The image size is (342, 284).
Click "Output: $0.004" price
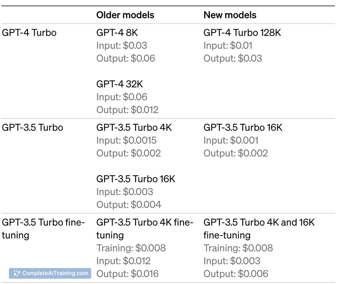[129, 205]
